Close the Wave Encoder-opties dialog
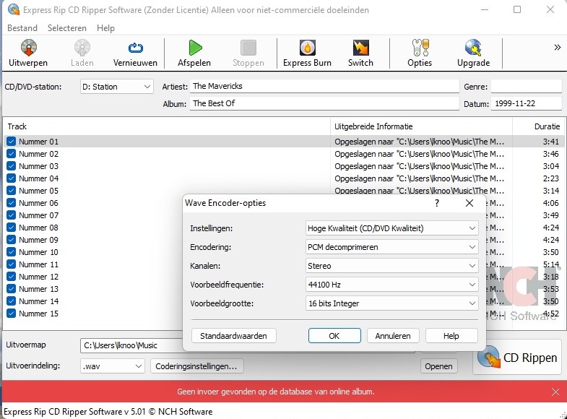The image size is (567, 419). [x=469, y=203]
